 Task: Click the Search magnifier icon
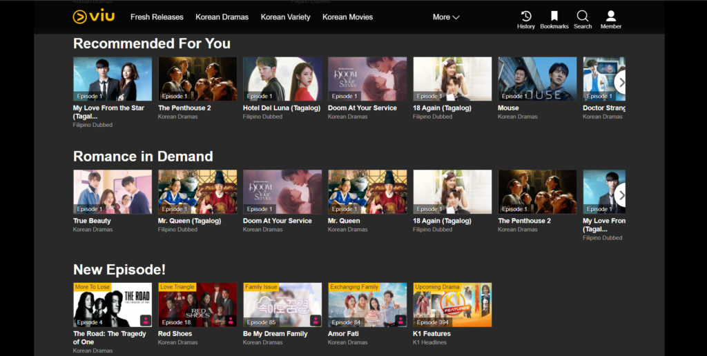coord(583,16)
